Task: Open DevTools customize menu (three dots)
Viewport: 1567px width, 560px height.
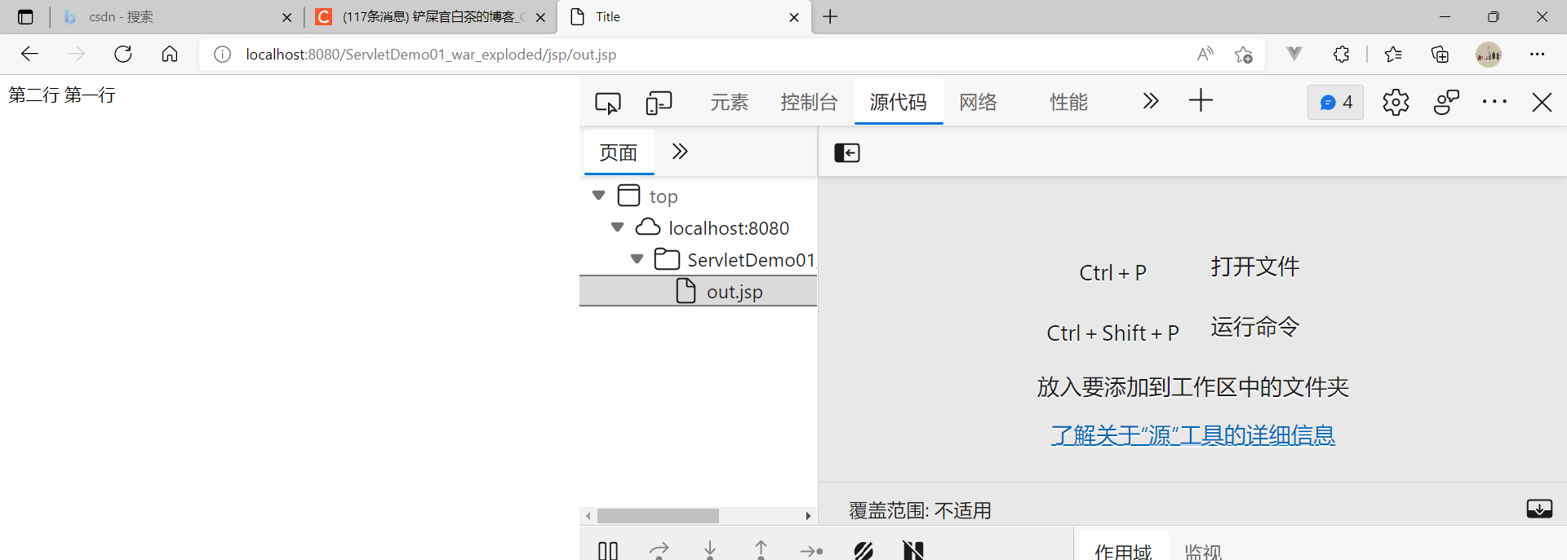Action: (x=1494, y=102)
